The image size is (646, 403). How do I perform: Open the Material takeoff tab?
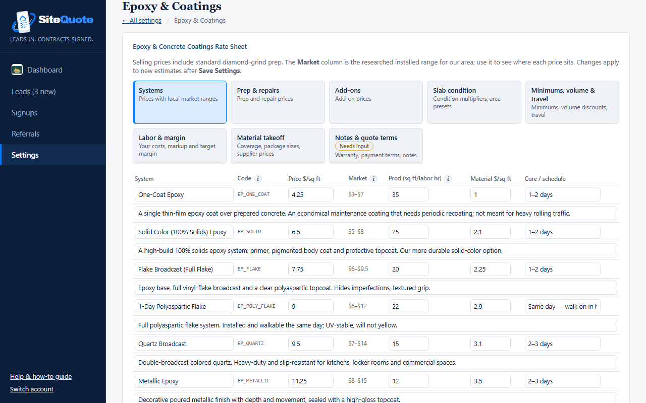[x=278, y=146]
